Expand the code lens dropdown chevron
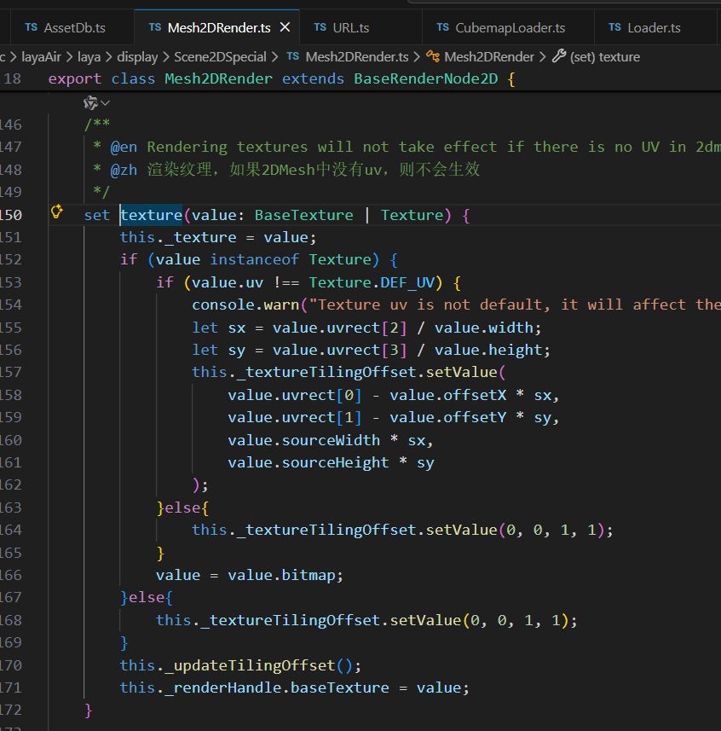This screenshot has width=721, height=731. click(106, 102)
